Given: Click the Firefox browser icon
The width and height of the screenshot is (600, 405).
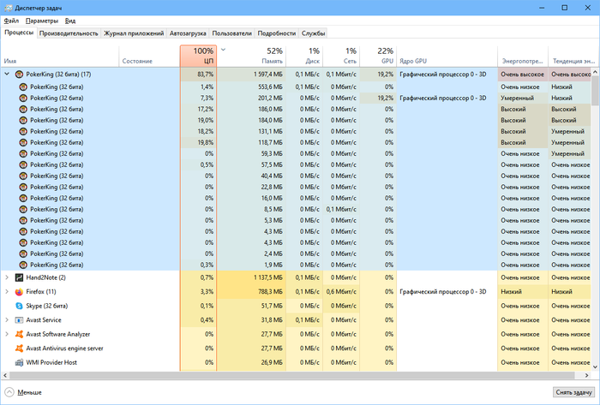Looking at the screenshot, I should tap(19, 292).
